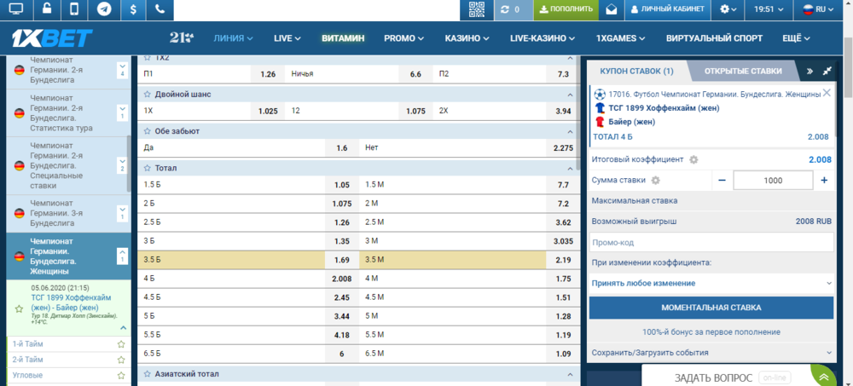The height and width of the screenshot is (386, 853).
Task: Favorite the 2-й Тайм star
Action: (x=121, y=360)
